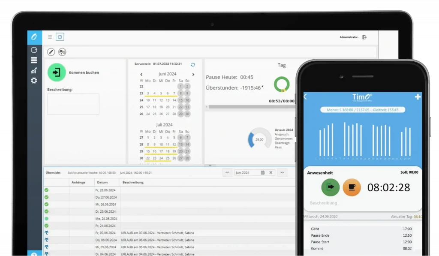Image resolution: width=439 pixels, height=256 pixels.
Task: Open the date picker calendar for Jun 2024
Action: [262, 172]
